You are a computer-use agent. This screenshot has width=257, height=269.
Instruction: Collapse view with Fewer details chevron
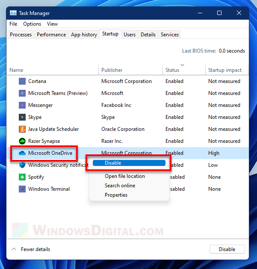14,249
